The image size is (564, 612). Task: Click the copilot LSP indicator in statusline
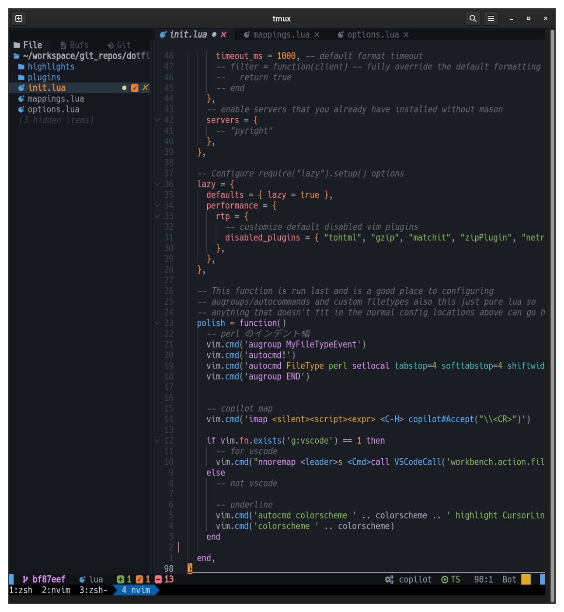click(x=408, y=580)
